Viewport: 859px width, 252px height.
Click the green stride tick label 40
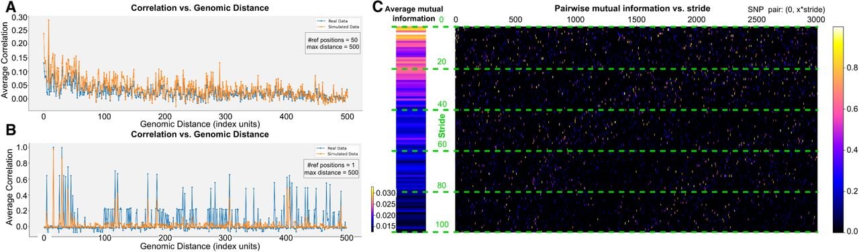click(x=442, y=103)
